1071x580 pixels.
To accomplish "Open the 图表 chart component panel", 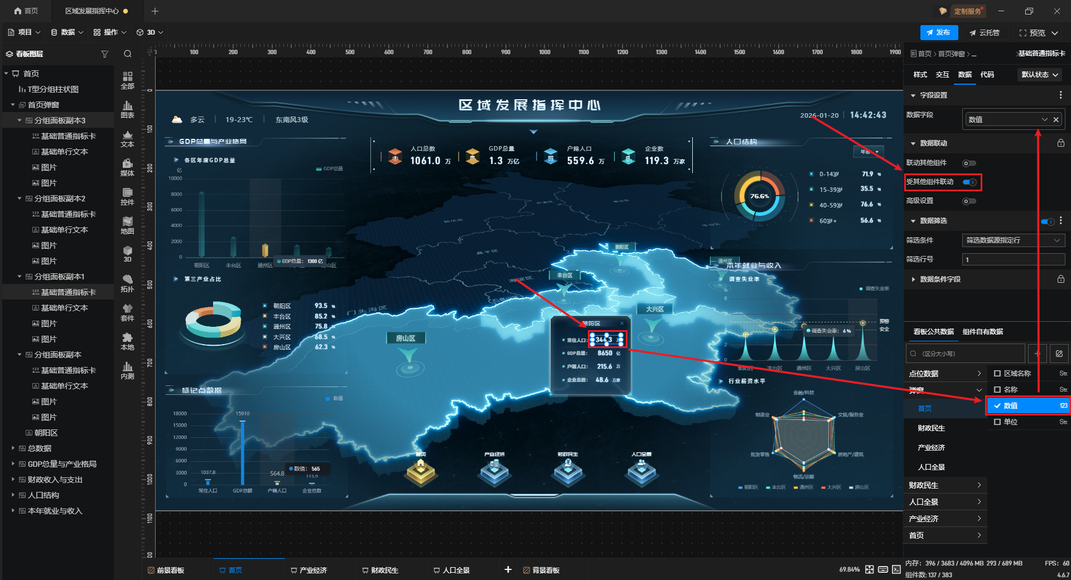I will pos(127,109).
